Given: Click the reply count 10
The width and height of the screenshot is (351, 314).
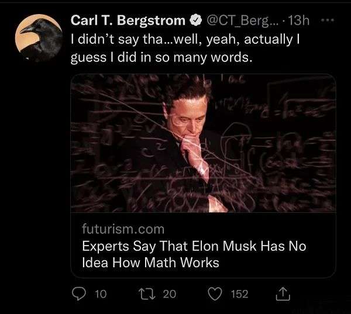Looking at the screenshot, I should (101, 294).
